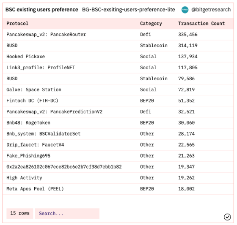Select the Hooked Pickaxe protocol cell
The width and height of the screenshot is (237, 225).
[x=25, y=57]
